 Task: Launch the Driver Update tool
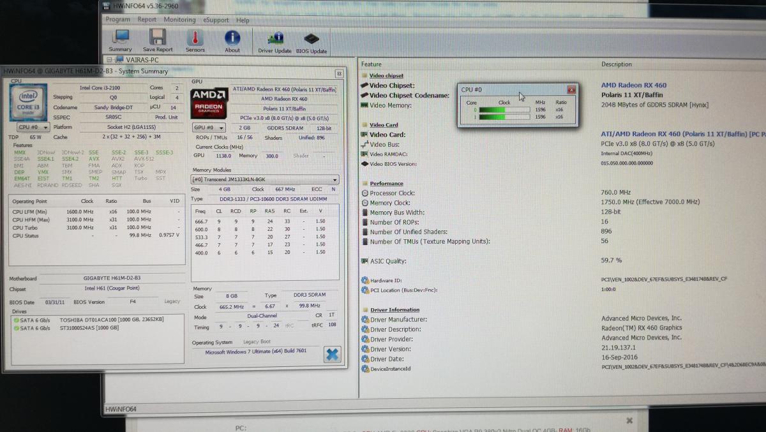pos(274,41)
